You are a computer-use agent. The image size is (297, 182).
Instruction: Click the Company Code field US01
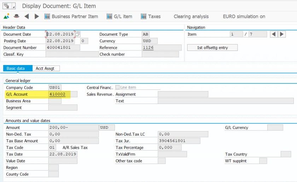click(x=55, y=88)
